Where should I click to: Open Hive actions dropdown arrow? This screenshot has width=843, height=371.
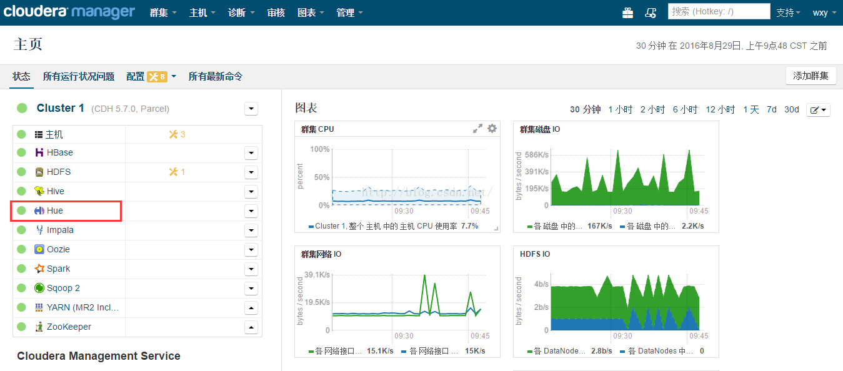pos(251,192)
